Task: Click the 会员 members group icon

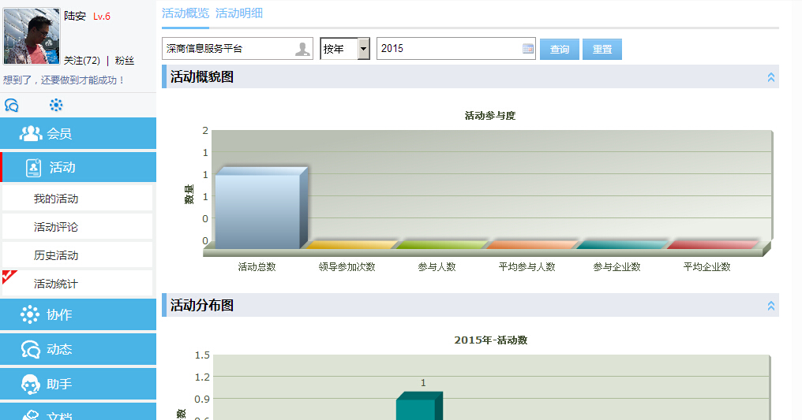Action: point(31,133)
